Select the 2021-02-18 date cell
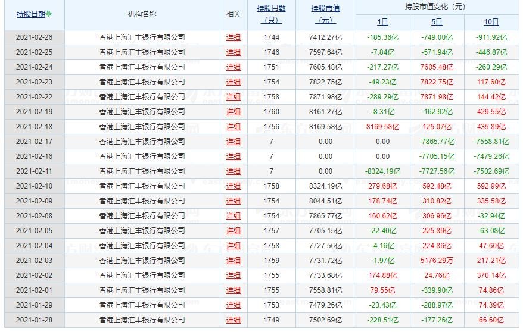Screen dimensions: 523x332 point(35,127)
